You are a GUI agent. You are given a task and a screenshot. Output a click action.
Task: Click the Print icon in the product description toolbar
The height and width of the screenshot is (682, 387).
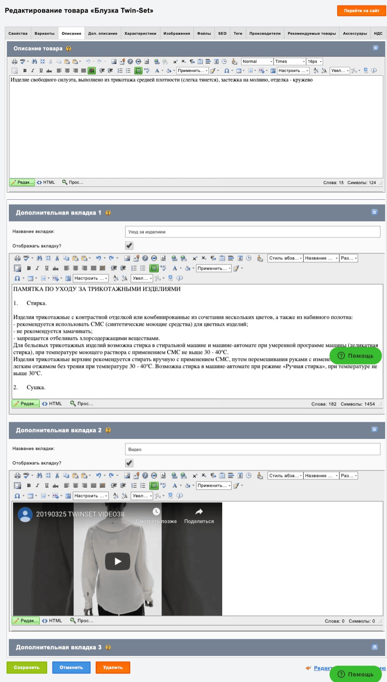click(14, 61)
